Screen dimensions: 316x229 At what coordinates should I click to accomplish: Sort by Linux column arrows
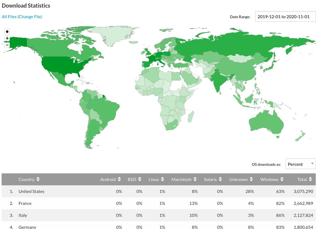pyautogui.click(x=162, y=179)
